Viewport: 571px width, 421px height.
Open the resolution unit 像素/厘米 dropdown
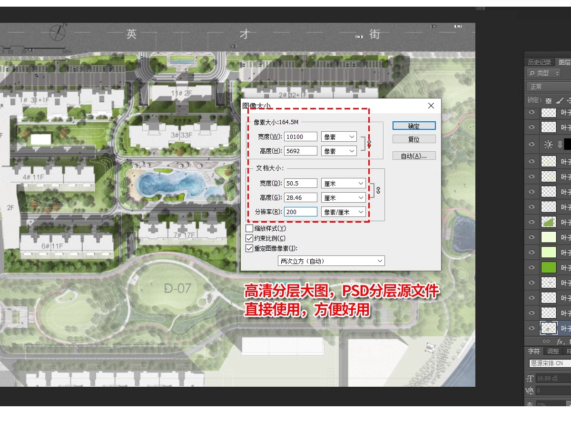[344, 212]
